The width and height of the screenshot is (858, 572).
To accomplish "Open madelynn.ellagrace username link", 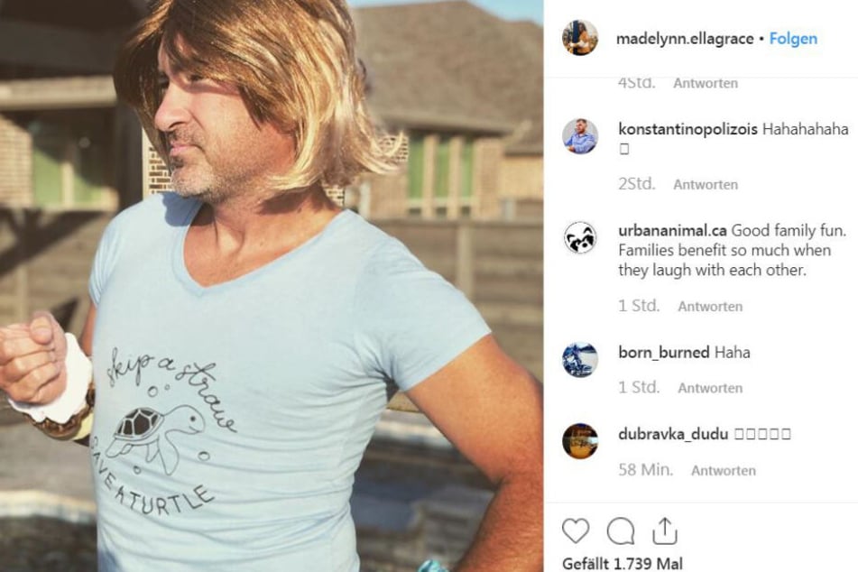I will tap(685, 39).
